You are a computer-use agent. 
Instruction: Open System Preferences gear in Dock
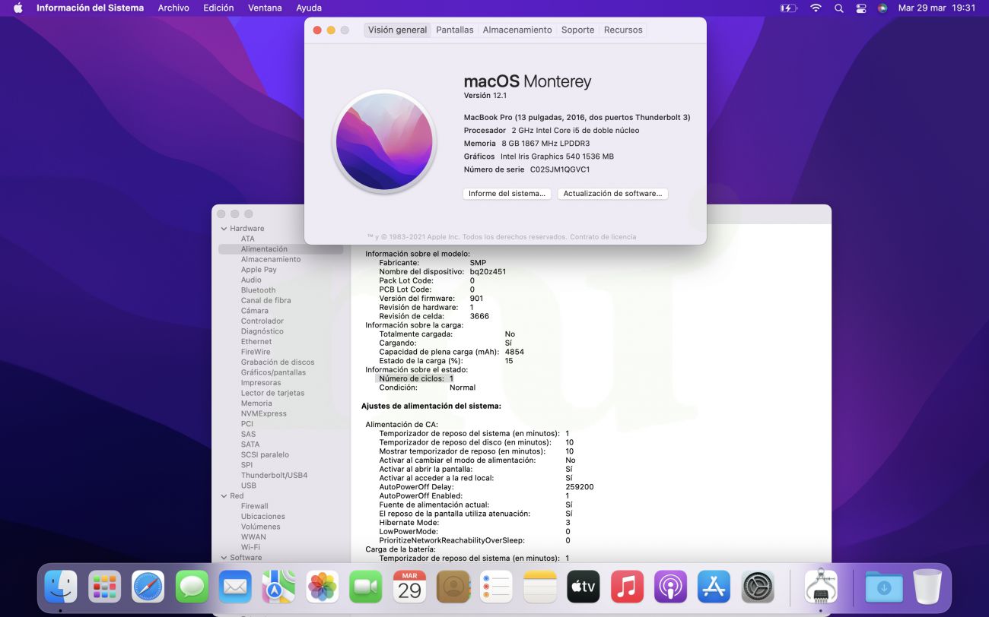pyautogui.click(x=758, y=587)
